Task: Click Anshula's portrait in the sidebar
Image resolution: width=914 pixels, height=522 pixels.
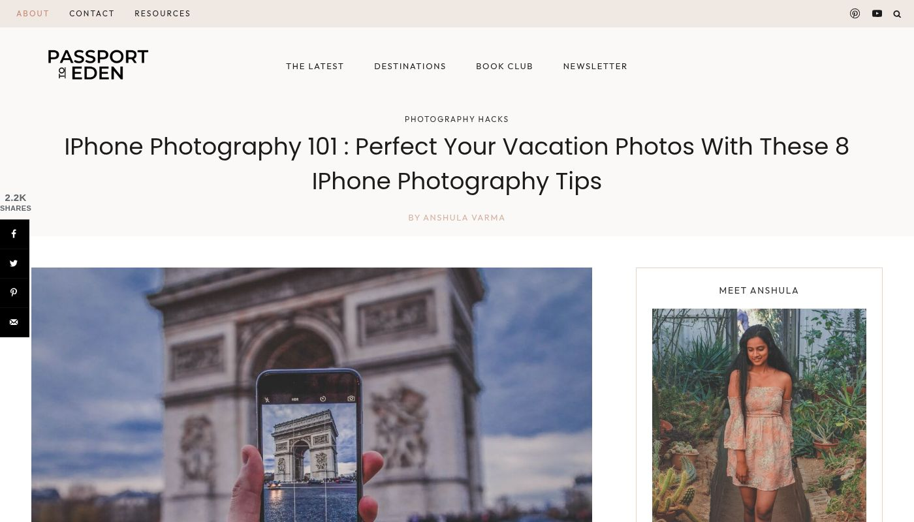Action: tap(759, 415)
